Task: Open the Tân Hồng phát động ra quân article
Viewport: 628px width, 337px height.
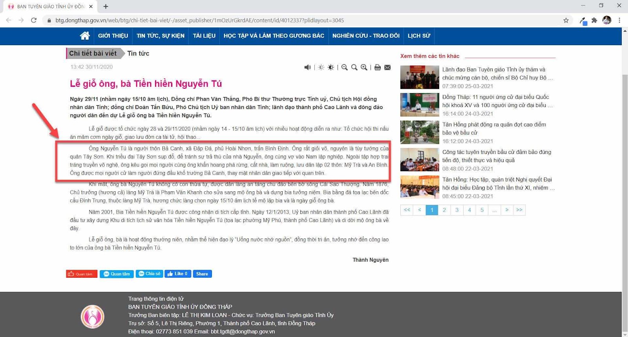Action: (x=494, y=128)
